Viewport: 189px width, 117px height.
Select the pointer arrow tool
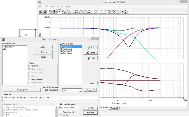coord(59,12)
